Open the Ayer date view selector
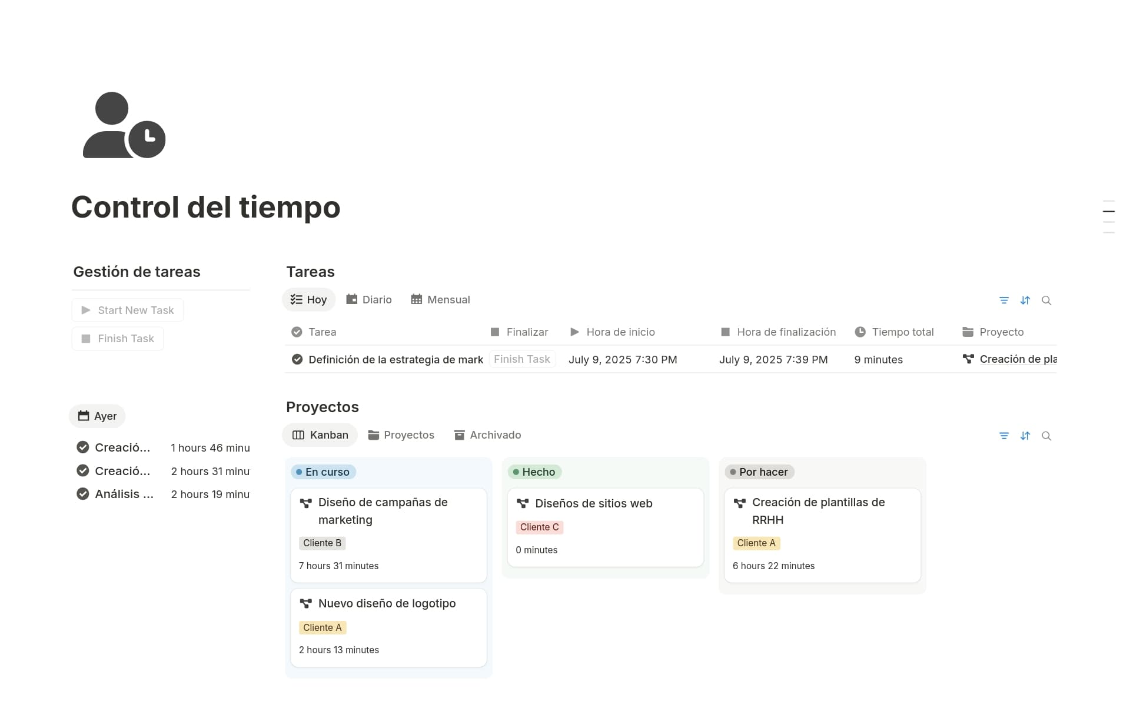 click(x=98, y=416)
